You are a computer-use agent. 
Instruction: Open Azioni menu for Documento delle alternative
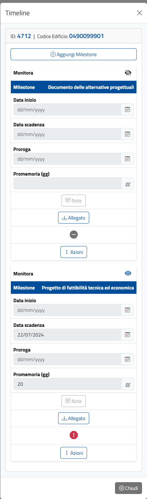tap(74, 252)
